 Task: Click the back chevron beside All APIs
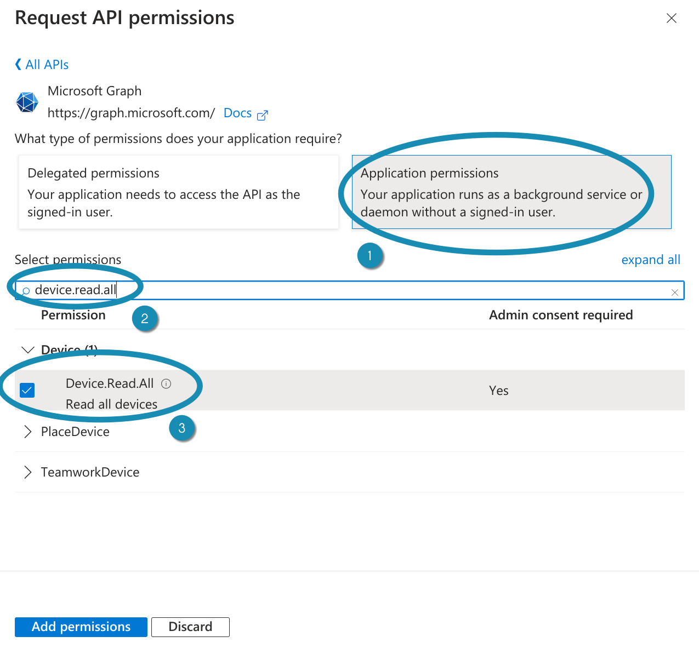point(18,65)
